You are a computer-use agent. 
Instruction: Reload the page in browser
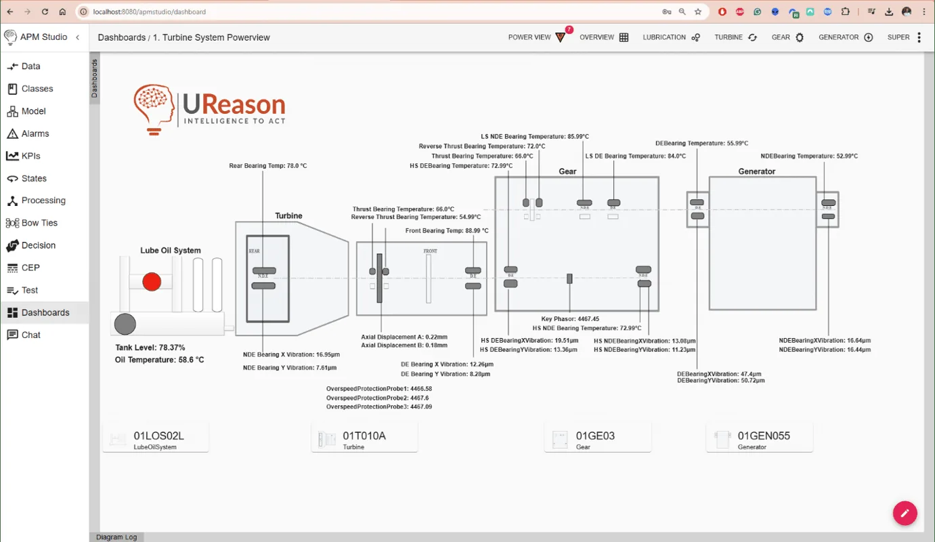tap(45, 12)
